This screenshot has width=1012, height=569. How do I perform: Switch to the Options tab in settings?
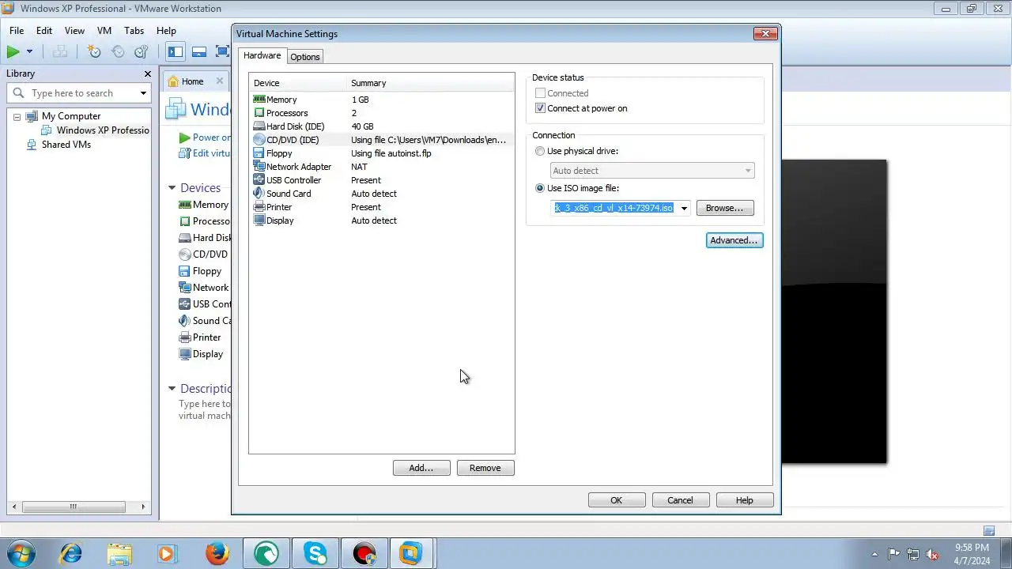point(305,57)
